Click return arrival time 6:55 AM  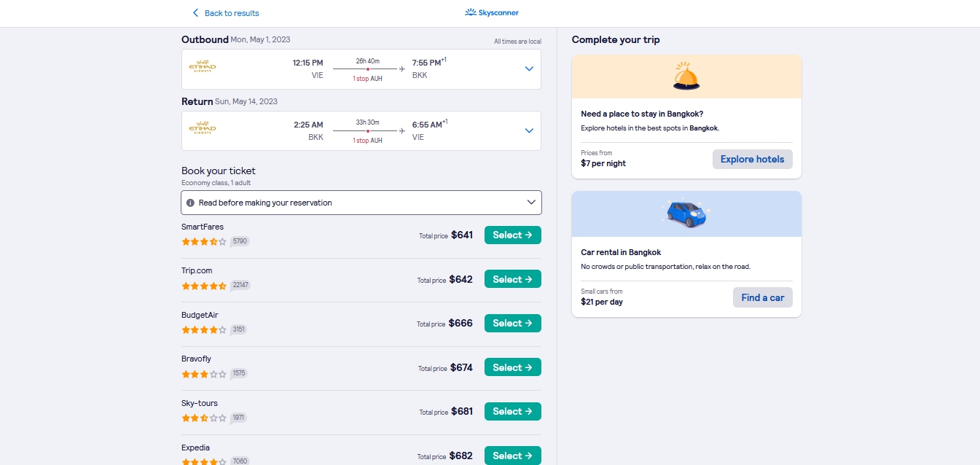click(x=427, y=125)
